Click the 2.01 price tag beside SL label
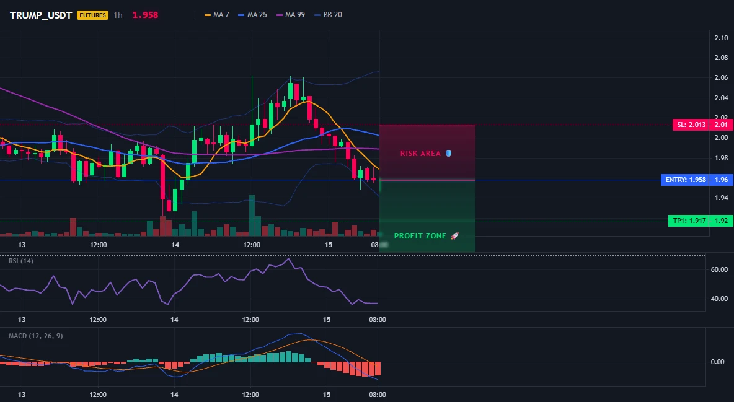This screenshot has width=734, height=402. tap(720, 125)
